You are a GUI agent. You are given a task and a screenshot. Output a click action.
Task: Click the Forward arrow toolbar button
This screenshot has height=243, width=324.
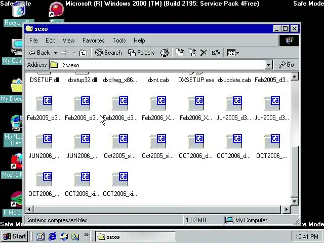64,53
